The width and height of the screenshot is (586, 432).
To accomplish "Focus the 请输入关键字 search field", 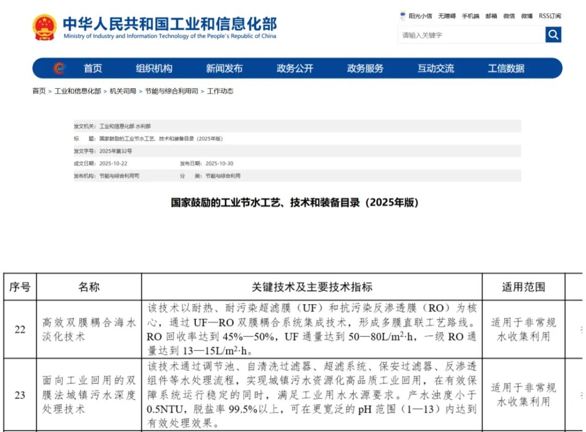I will click(472, 35).
